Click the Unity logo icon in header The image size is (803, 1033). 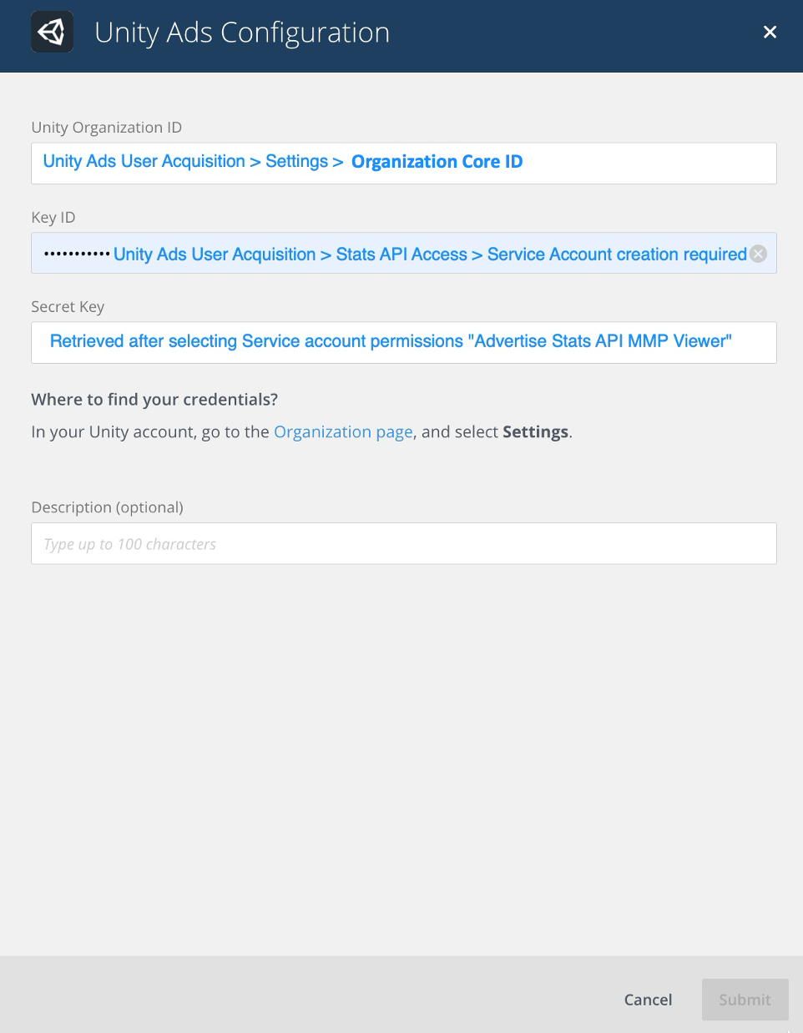(x=52, y=33)
